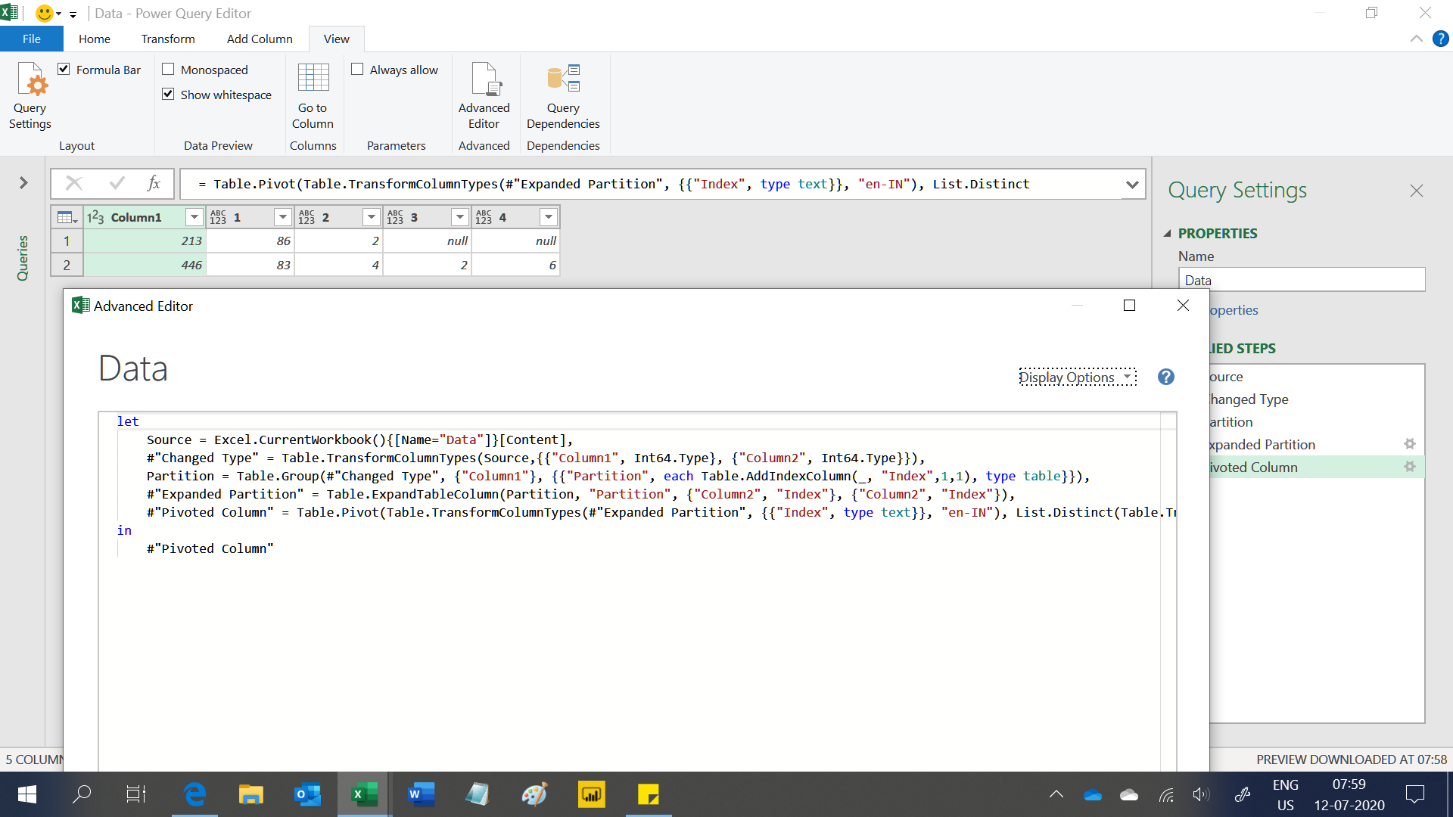Enable Monospaced checkbox

click(168, 70)
